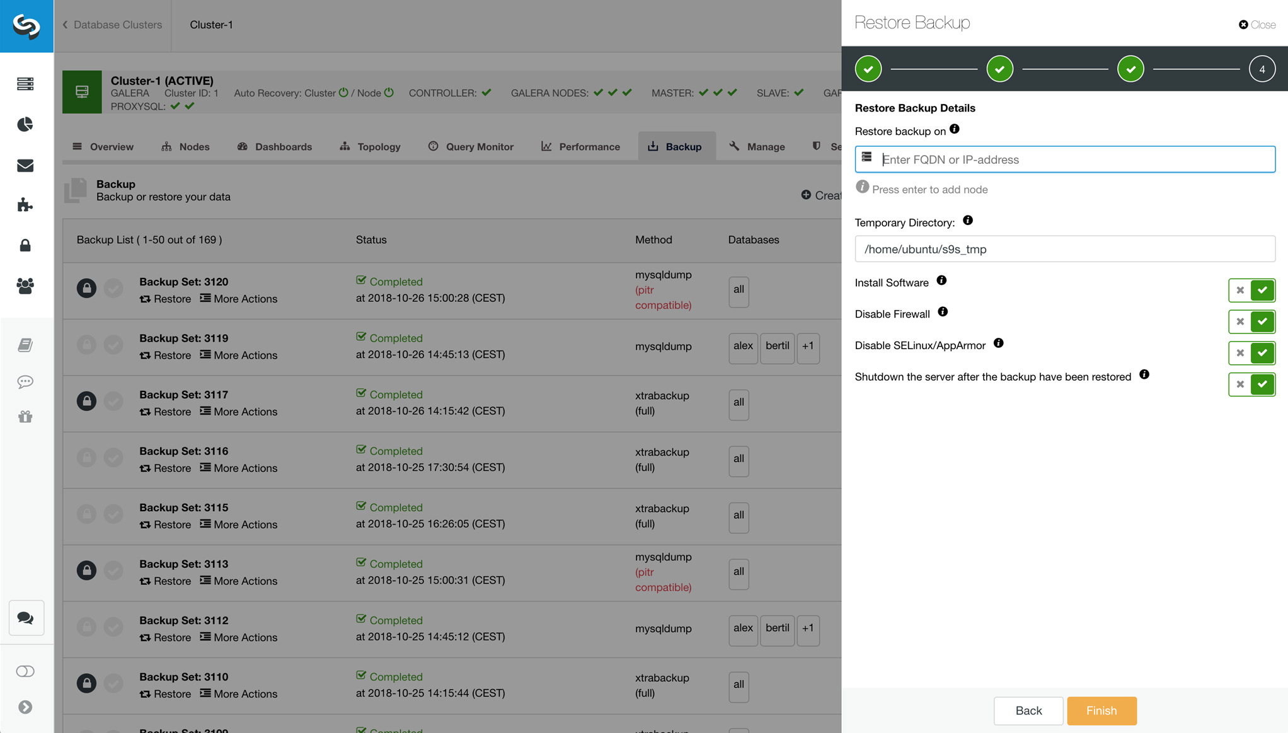Open the padlock key management sidebar icon

pyautogui.click(x=25, y=245)
